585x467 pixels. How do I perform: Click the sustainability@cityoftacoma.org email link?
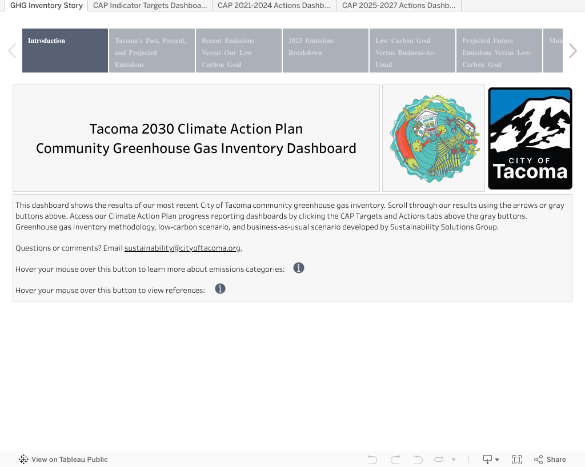(182, 248)
